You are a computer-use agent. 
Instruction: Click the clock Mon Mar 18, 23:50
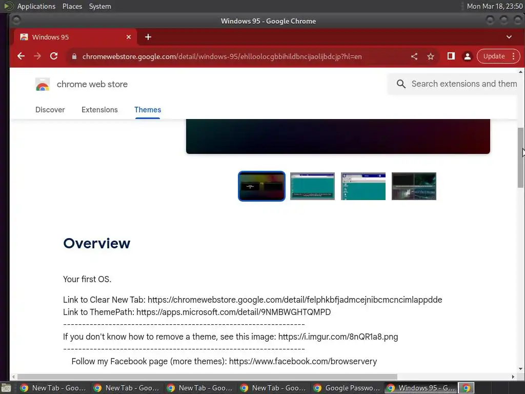(495, 6)
